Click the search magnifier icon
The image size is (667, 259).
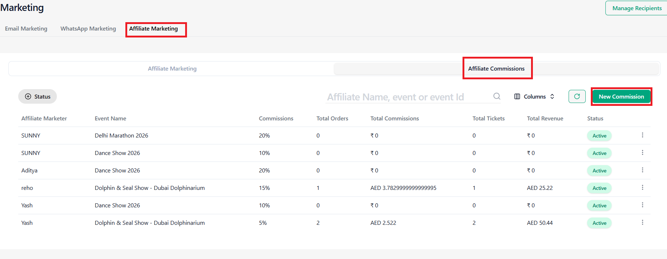tap(497, 96)
